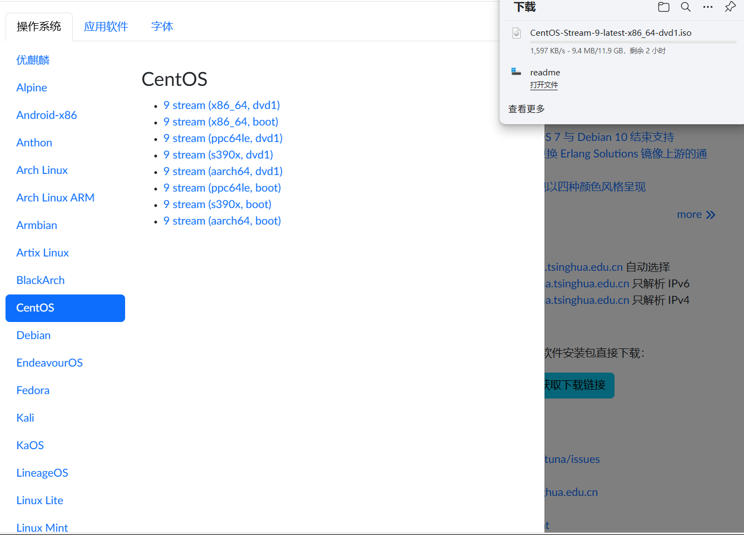Click the Debian 10 结束支持 news link

[610, 137]
